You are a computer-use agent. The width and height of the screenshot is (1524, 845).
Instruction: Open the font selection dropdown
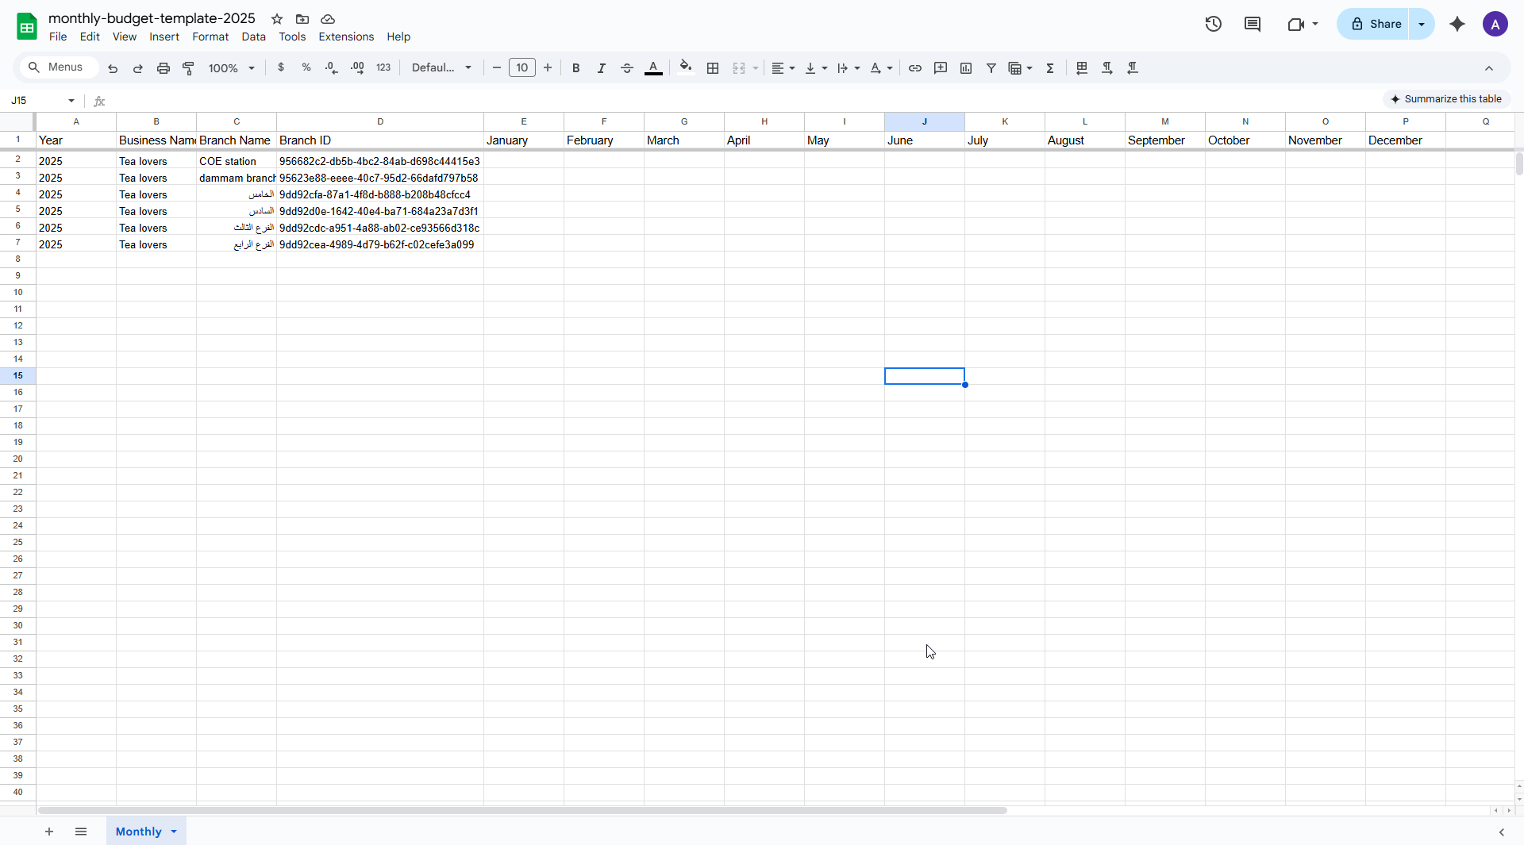(x=442, y=68)
